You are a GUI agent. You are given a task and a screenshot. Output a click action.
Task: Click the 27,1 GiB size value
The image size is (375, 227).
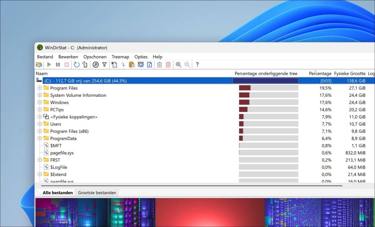[x=357, y=88]
